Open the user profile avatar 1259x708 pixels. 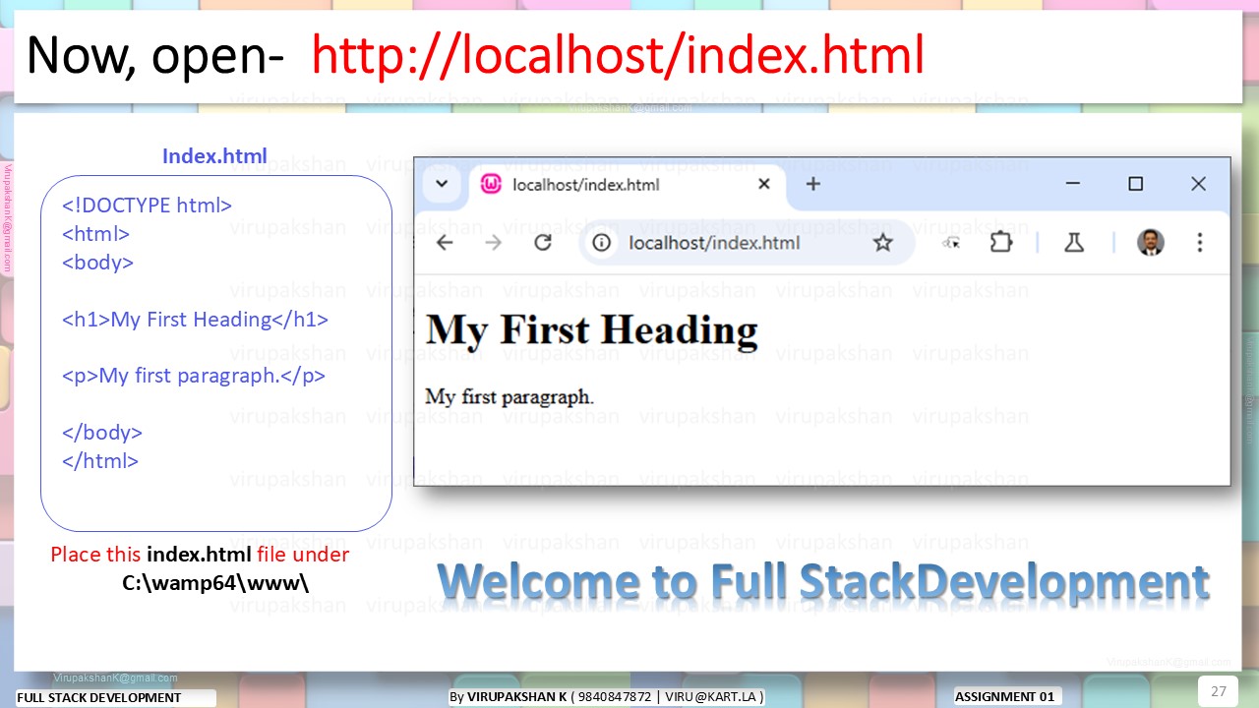1151,242
